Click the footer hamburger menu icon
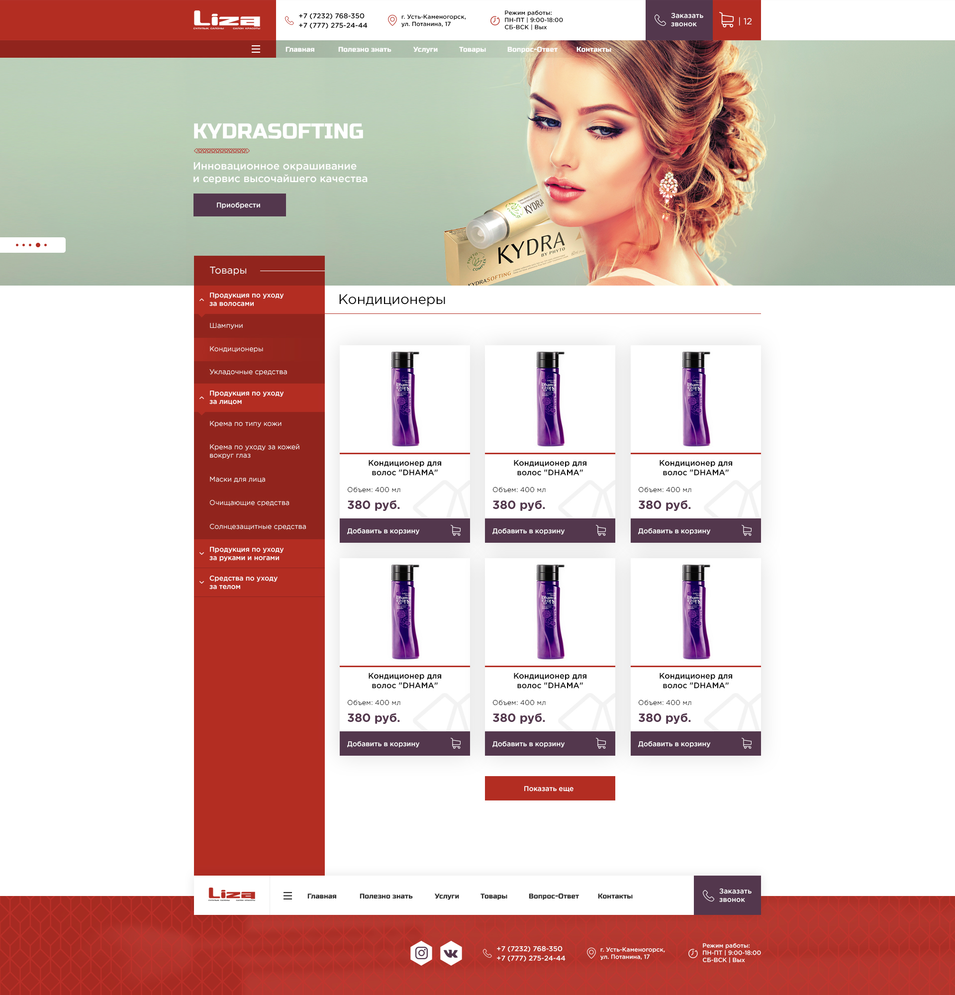This screenshot has width=955, height=995. tap(287, 896)
